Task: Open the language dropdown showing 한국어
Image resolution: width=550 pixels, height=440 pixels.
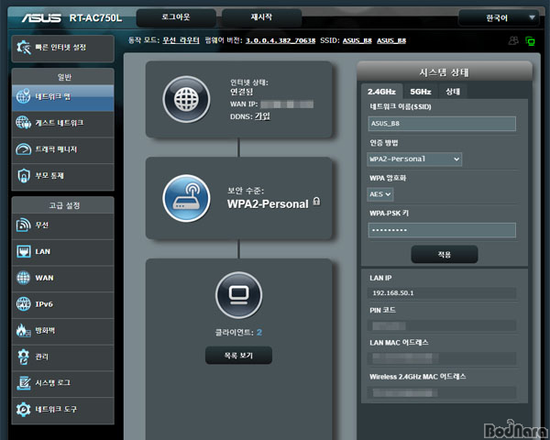Action: (499, 18)
